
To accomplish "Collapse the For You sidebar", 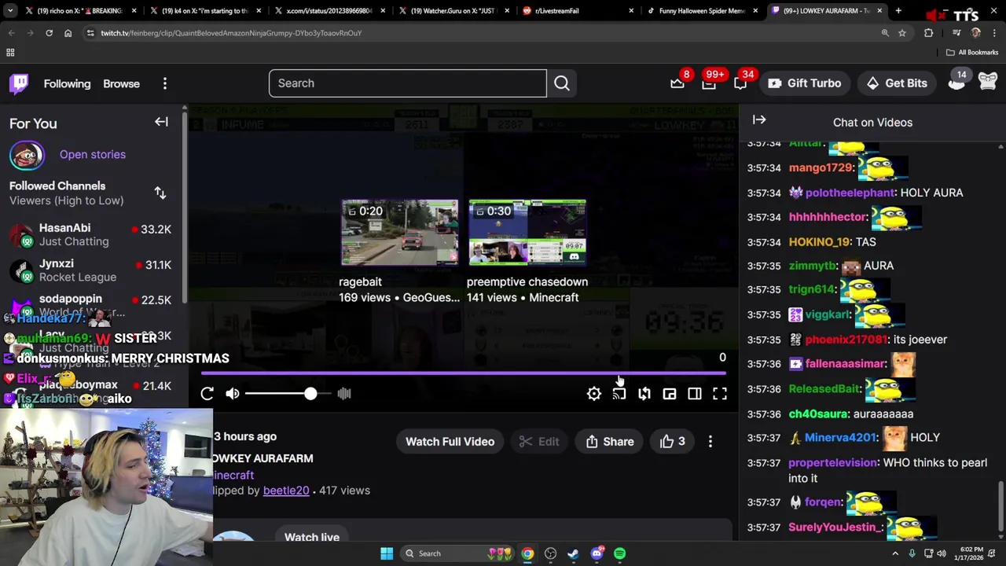I will tap(161, 122).
